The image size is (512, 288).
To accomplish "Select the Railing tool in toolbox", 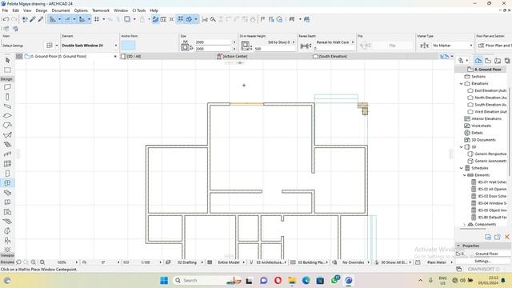I will coord(7,154).
